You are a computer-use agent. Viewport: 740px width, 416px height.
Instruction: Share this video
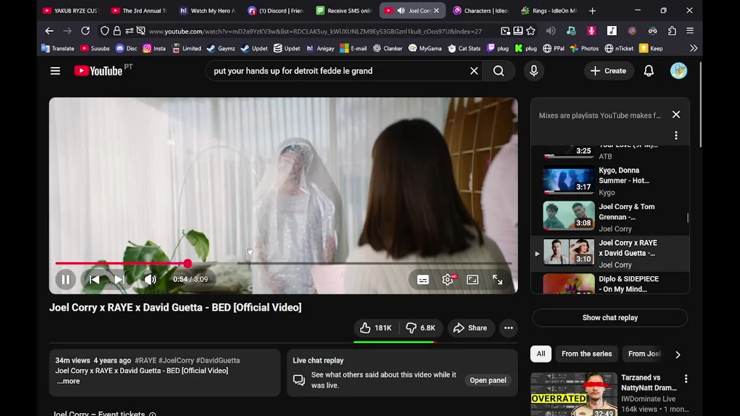pos(470,328)
